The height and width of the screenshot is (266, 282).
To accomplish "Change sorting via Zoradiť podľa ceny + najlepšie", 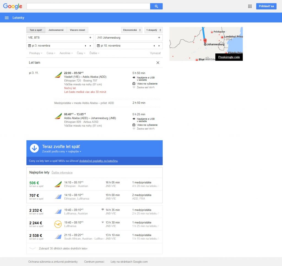I will pyautogui.click(x=61, y=151).
